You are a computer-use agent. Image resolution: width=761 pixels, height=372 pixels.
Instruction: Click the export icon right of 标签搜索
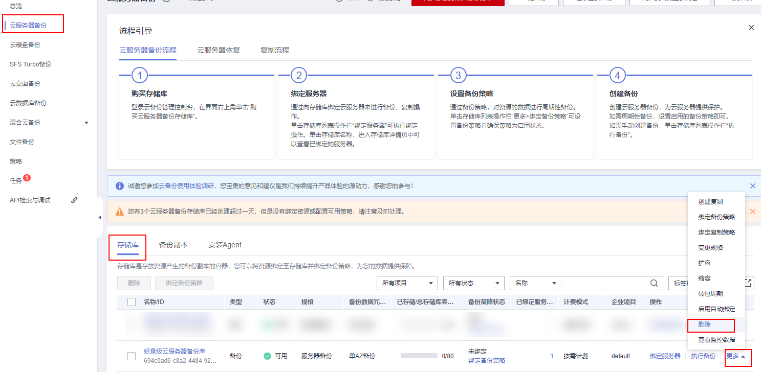pos(748,283)
